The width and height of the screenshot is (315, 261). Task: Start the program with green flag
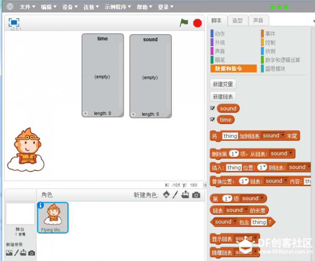184,23
